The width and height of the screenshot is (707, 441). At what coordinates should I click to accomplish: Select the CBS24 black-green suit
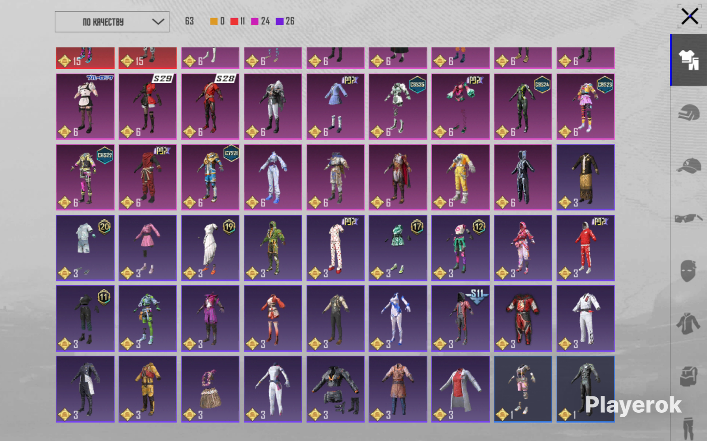523,106
